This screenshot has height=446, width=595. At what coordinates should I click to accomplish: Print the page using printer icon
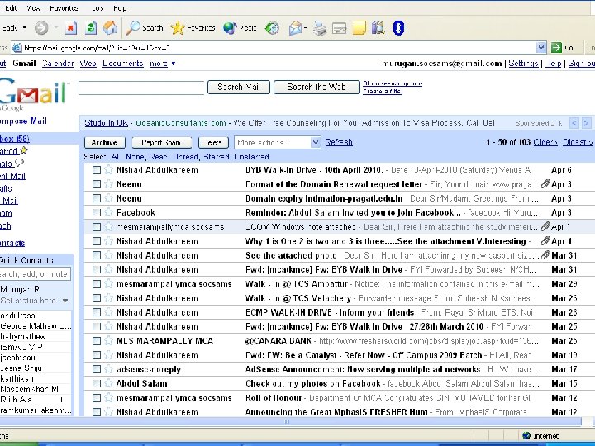pos(320,28)
